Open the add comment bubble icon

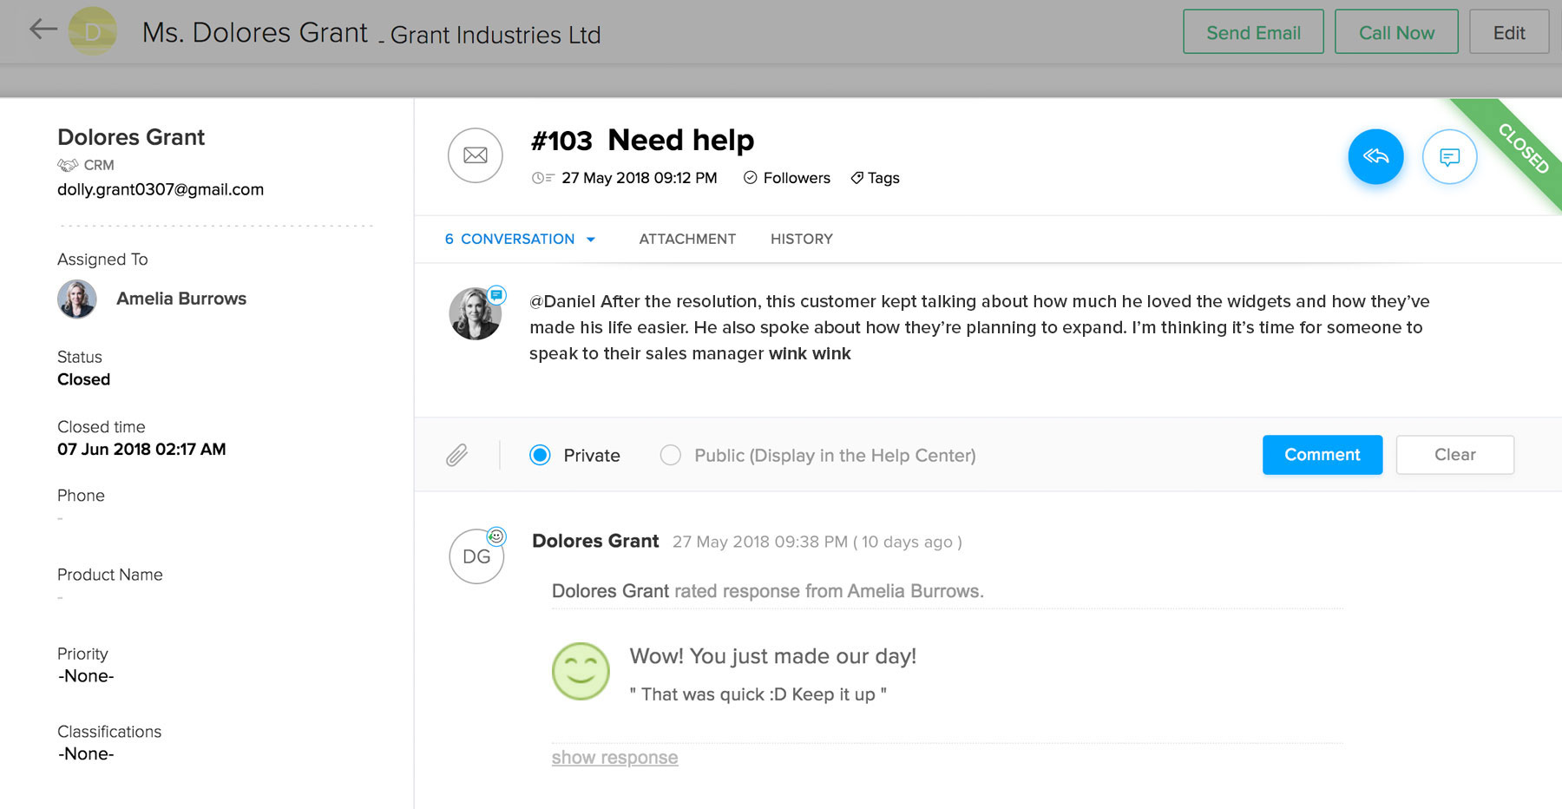click(x=1449, y=156)
